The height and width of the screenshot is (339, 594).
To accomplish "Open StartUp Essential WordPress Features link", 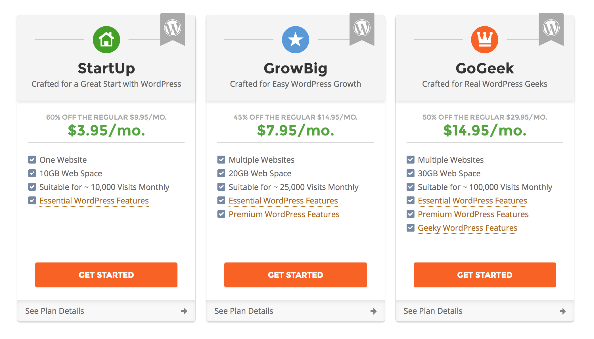I will 94,201.
